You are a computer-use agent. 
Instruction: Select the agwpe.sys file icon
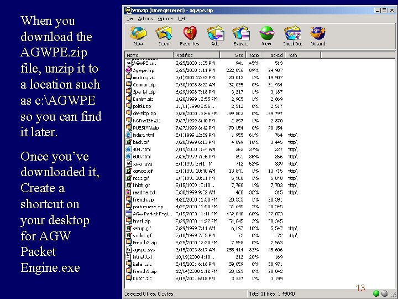click(x=129, y=250)
